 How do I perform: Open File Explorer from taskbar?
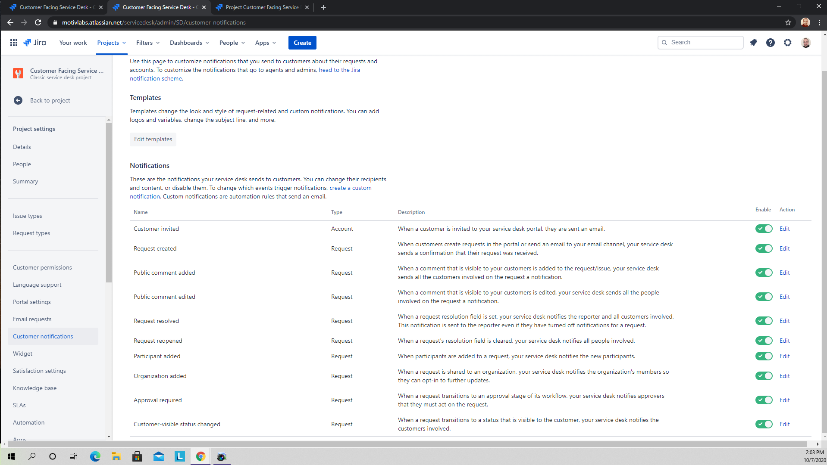pos(116,456)
